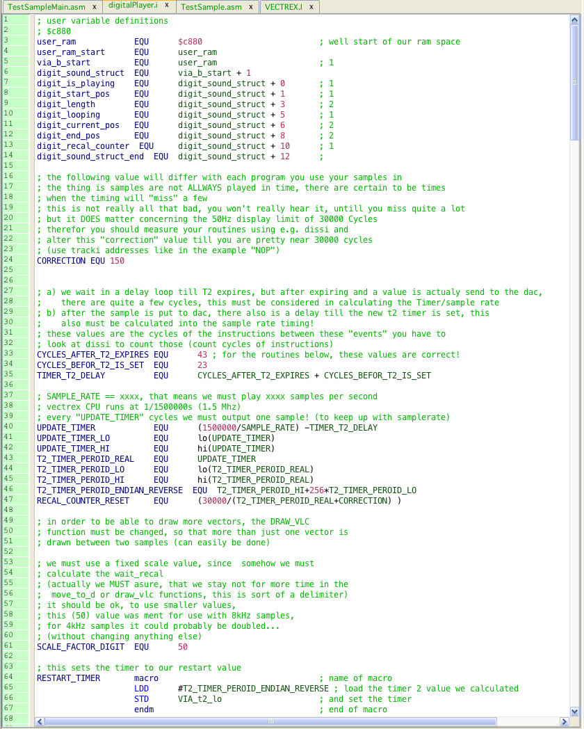Click the vertical scrollbar up arrow
The image size is (584, 729).
pos(574,19)
